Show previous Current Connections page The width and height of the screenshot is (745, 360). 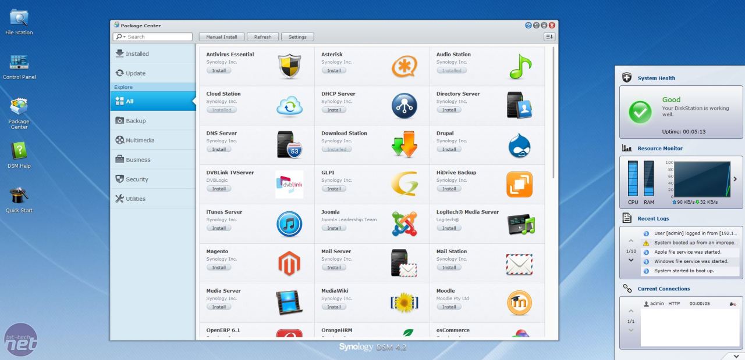pyautogui.click(x=631, y=311)
